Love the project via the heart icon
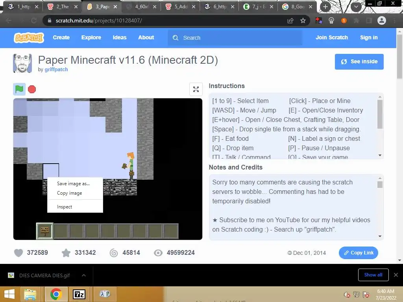This screenshot has height=302, width=403. (x=18, y=253)
